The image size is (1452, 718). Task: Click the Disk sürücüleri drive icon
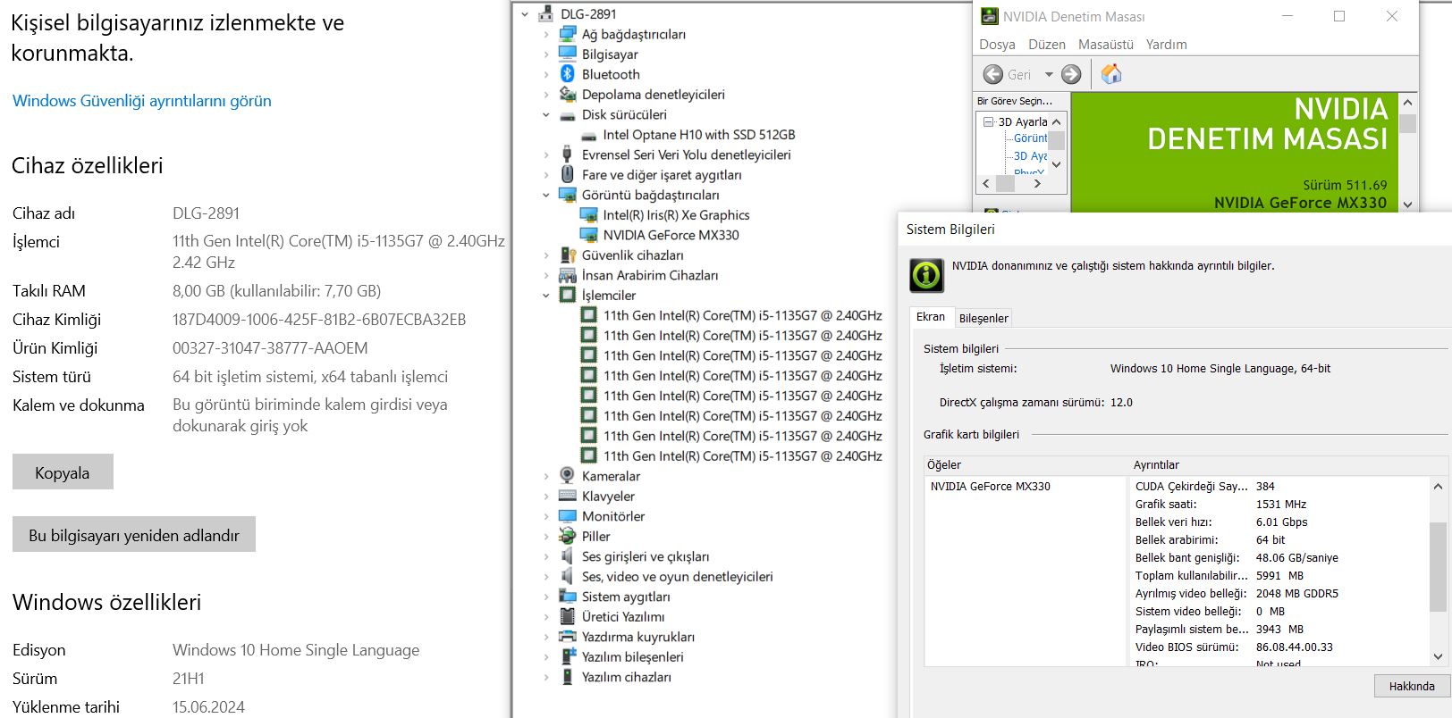(567, 115)
